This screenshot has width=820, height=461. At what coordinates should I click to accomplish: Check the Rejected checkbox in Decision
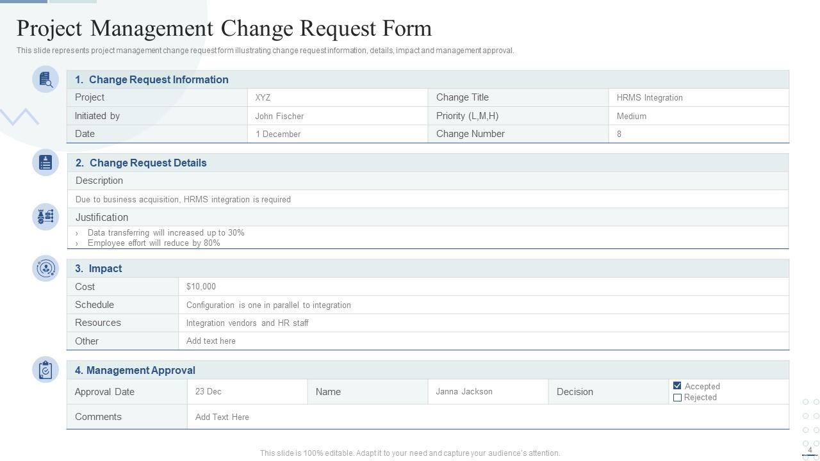pos(677,397)
